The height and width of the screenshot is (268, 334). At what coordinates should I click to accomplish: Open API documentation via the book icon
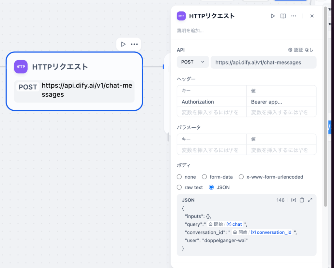283,16
